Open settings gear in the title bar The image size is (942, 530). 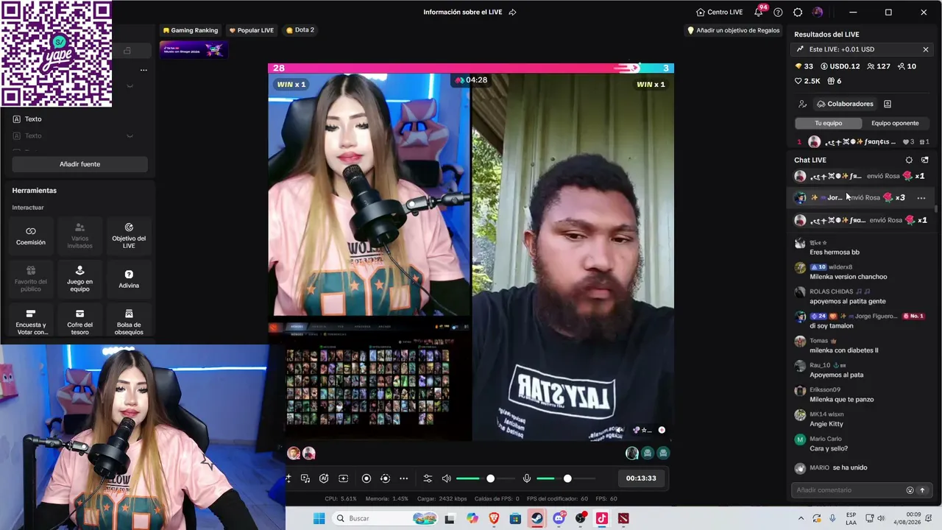coord(798,12)
